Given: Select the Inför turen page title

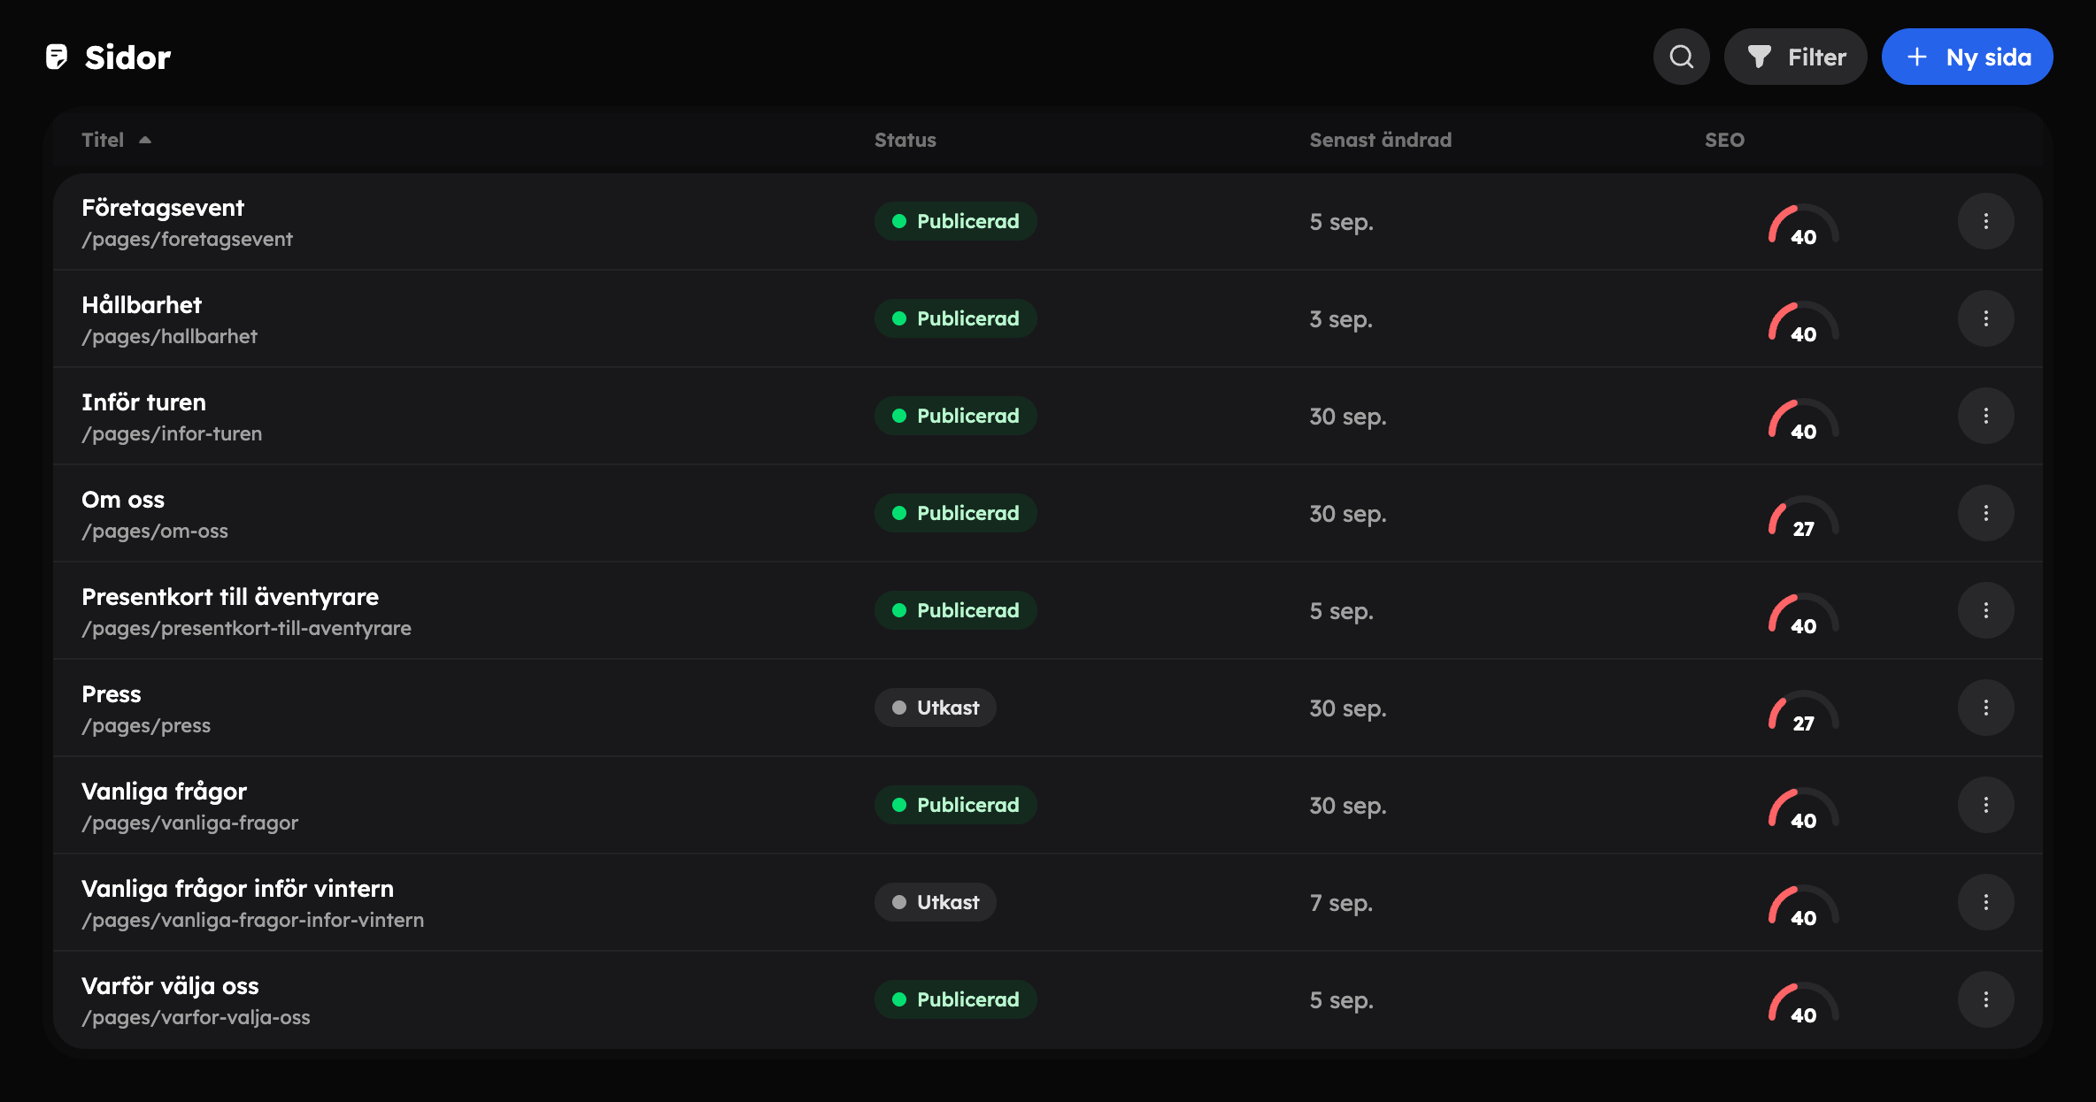Looking at the screenshot, I should coord(143,402).
